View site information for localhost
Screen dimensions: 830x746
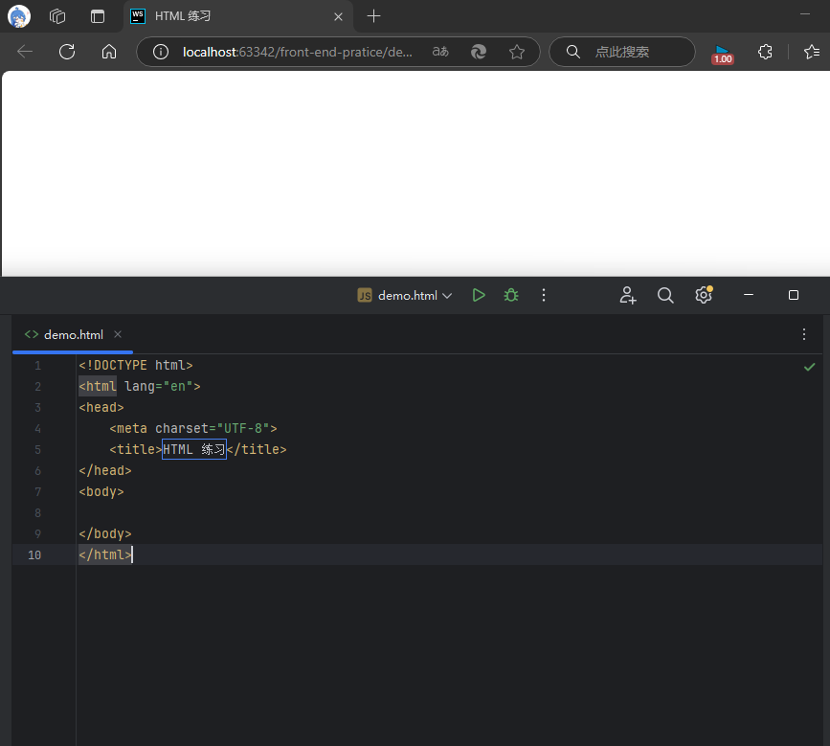pos(161,52)
